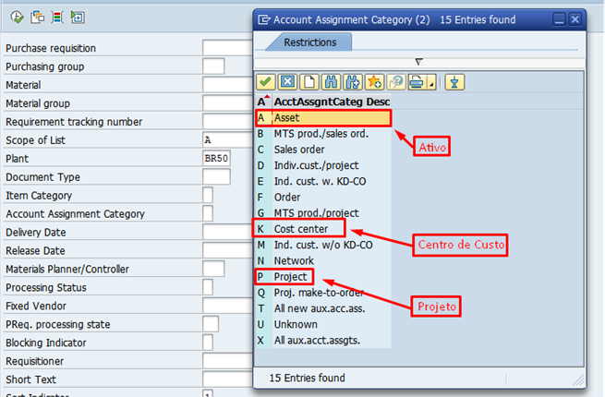Click the Print icon in popup
The height and width of the screenshot is (397, 605).
tap(415, 82)
